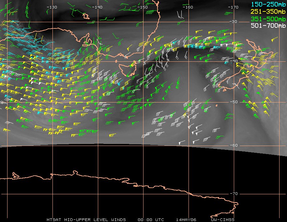Click the -130 longitude label
This screenshot has width=287, height=222.
pos(52,7)
